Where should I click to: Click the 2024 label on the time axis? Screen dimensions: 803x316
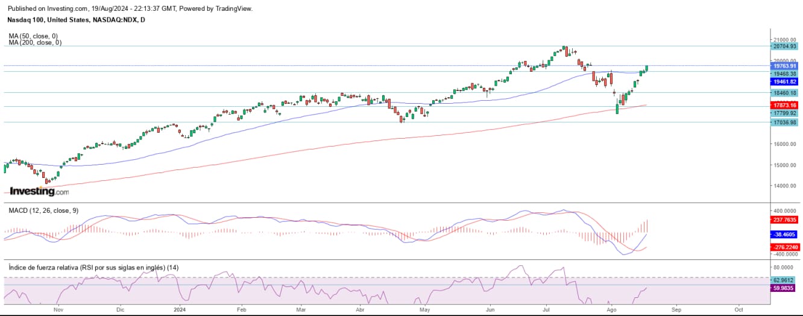(180, 309)
